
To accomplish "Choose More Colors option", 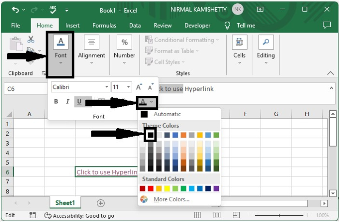I will coord(171,199).
